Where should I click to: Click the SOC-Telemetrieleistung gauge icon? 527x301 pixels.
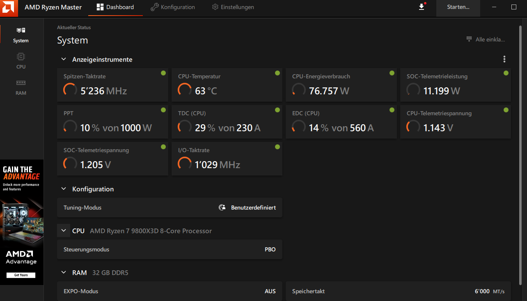(x=413, y=90)
